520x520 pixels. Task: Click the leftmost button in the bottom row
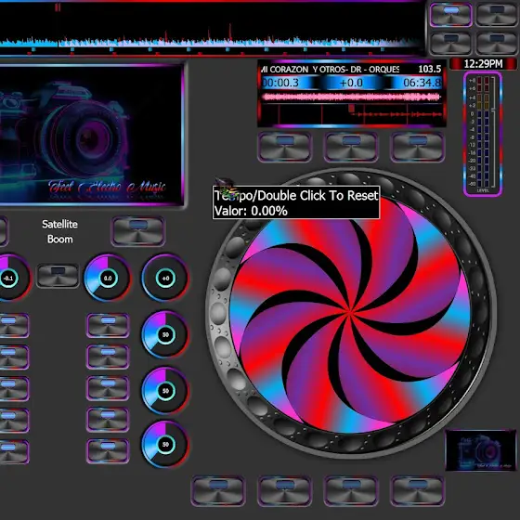click(x=218, y=491)
